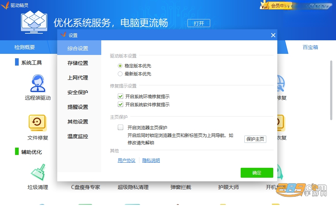
Task: Click the main window vertical scrollbar
Action: click(331, 90)
